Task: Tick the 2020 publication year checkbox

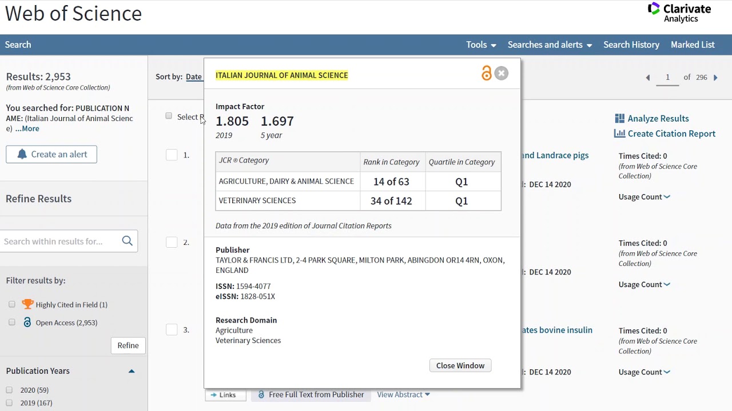Action: [9, 390]
